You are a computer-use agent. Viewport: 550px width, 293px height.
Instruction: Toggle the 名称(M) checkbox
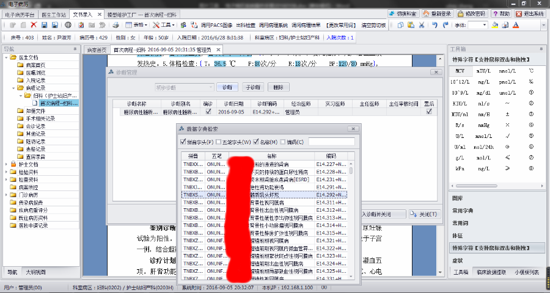click(x=255, y=142)
